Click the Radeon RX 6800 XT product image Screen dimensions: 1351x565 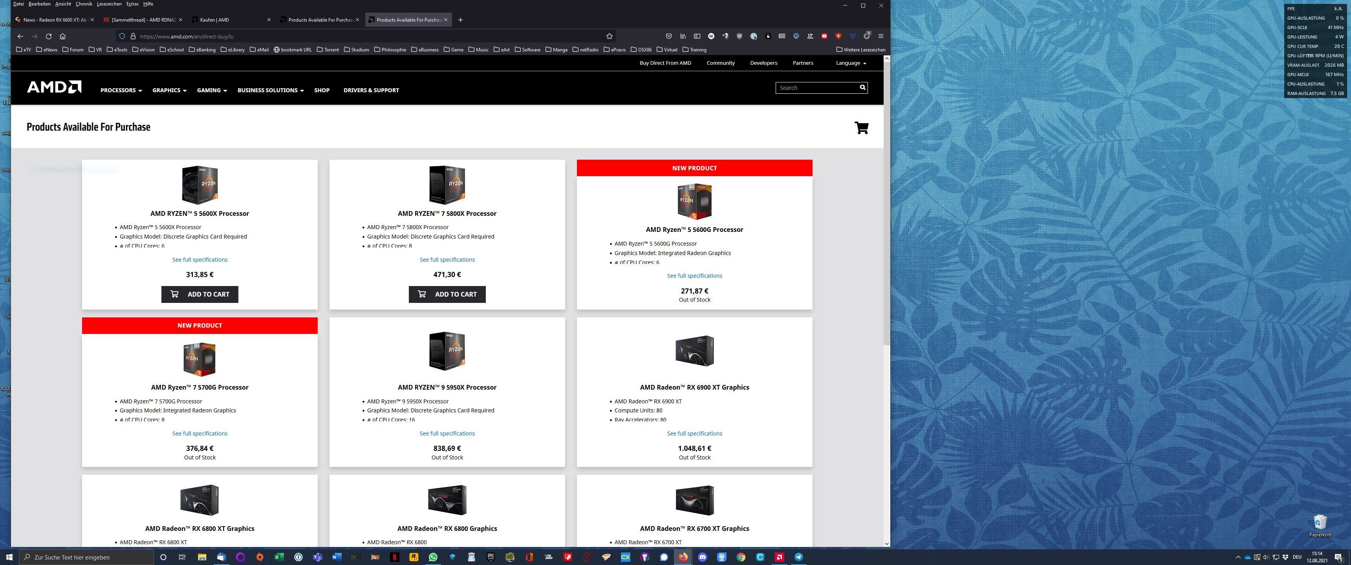(199, 500)
